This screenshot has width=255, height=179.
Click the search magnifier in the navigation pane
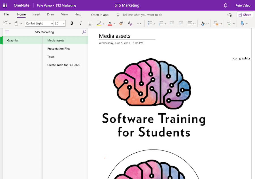click(84, 32)
